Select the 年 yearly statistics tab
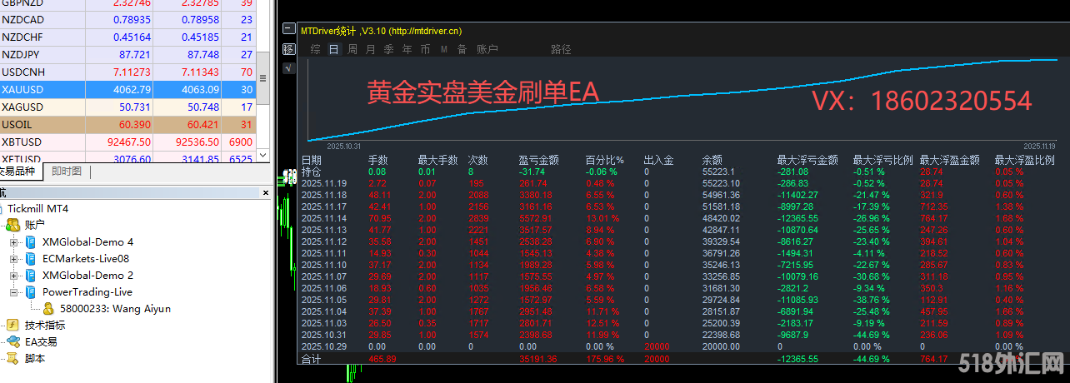This screenshot has height=383, width=1070. click(x=407, y=49)
